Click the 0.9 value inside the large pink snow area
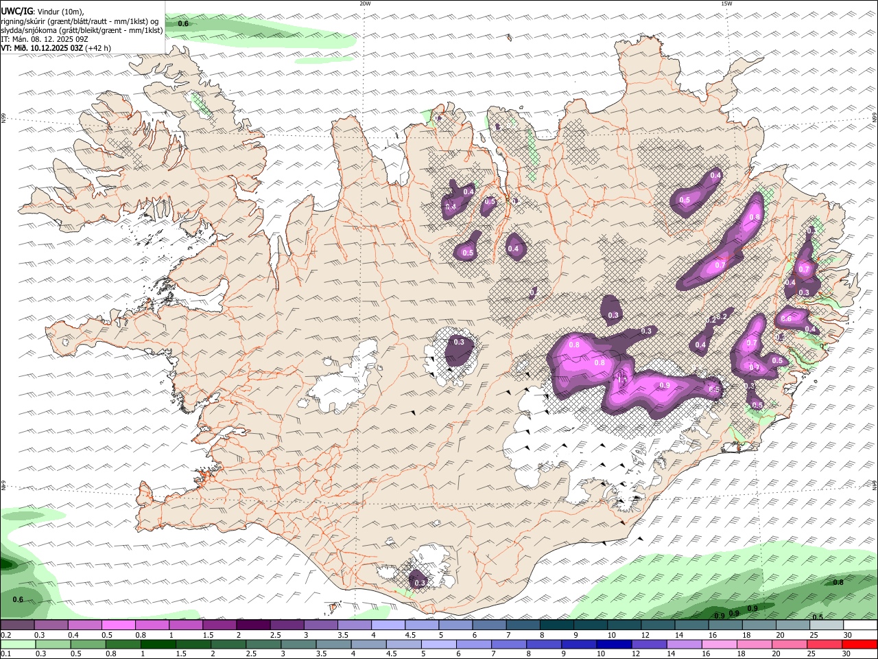Viewport: 878px width, 659px height. [664, 385]
